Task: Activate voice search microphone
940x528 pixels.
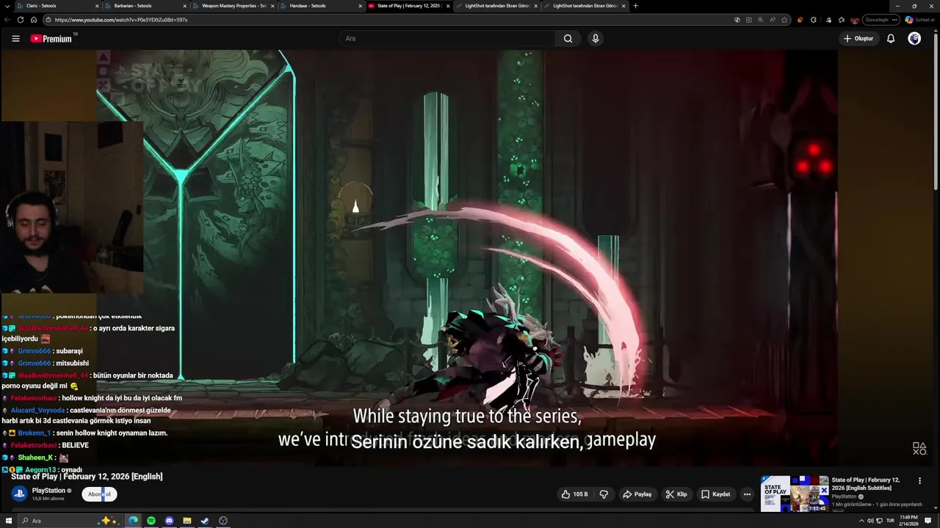Action: [596, 39]
